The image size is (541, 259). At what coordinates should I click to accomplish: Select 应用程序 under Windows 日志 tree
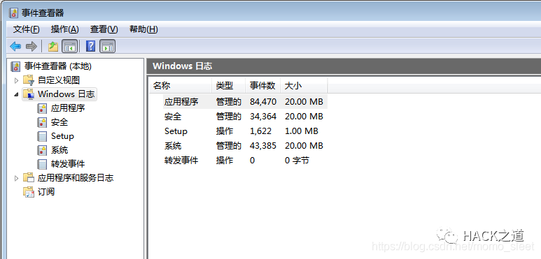point(68,108)
